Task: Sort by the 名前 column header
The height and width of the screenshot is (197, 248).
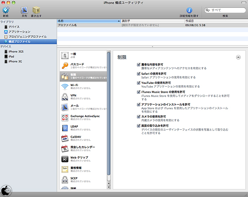Action: tap(89, 21)
